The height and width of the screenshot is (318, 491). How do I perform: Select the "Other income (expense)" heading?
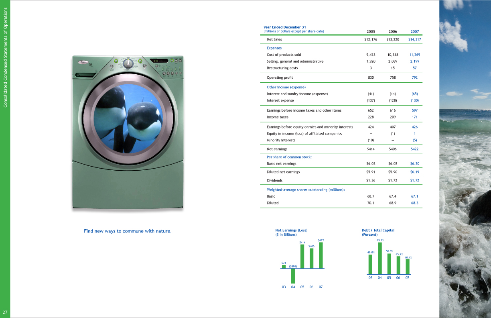[x=286, y=87]
